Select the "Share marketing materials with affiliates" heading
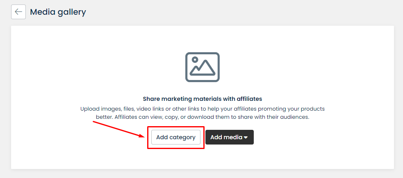 (202, 99)
